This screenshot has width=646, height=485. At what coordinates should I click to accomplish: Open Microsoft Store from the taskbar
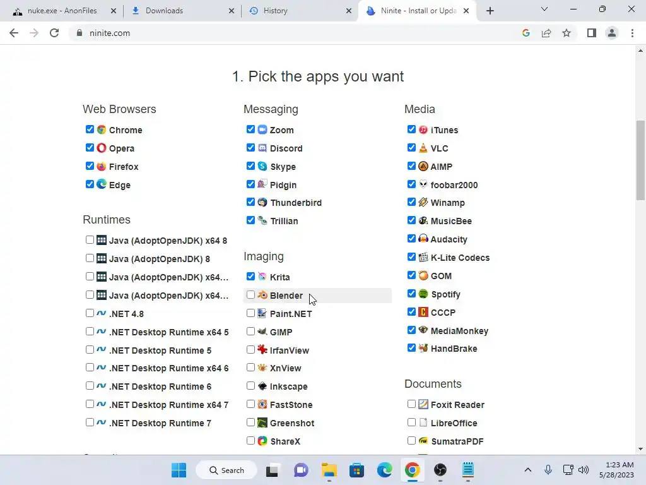coord(357,470)
